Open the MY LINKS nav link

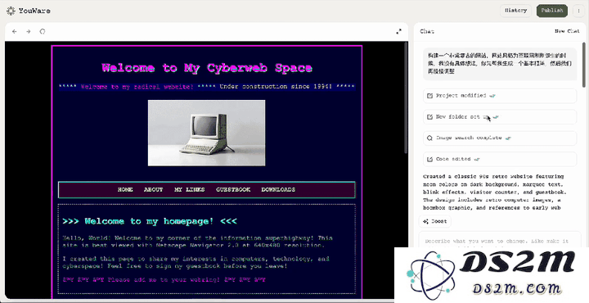(189, 189)
